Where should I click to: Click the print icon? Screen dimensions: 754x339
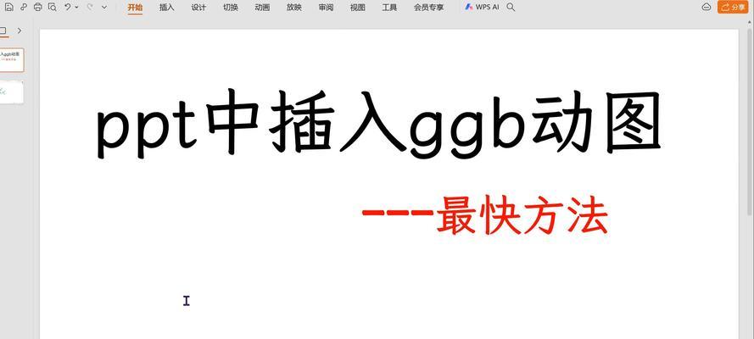[38, 7]
